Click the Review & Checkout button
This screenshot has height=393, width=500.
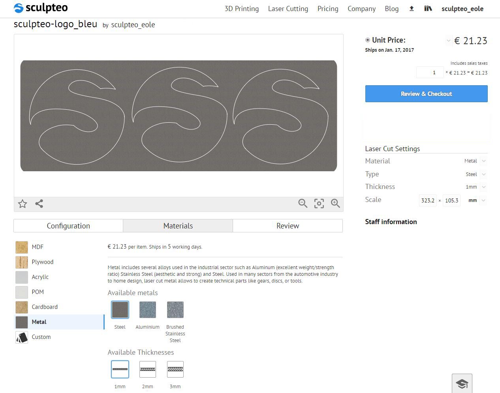pos(427,94)
